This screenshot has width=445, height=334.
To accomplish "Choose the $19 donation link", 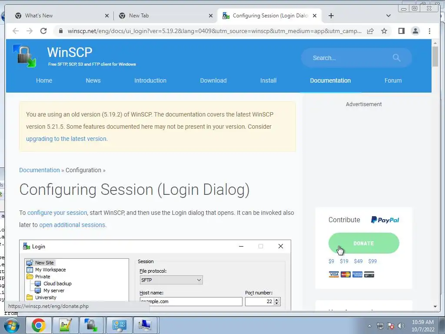I will [x=344, y=261].
